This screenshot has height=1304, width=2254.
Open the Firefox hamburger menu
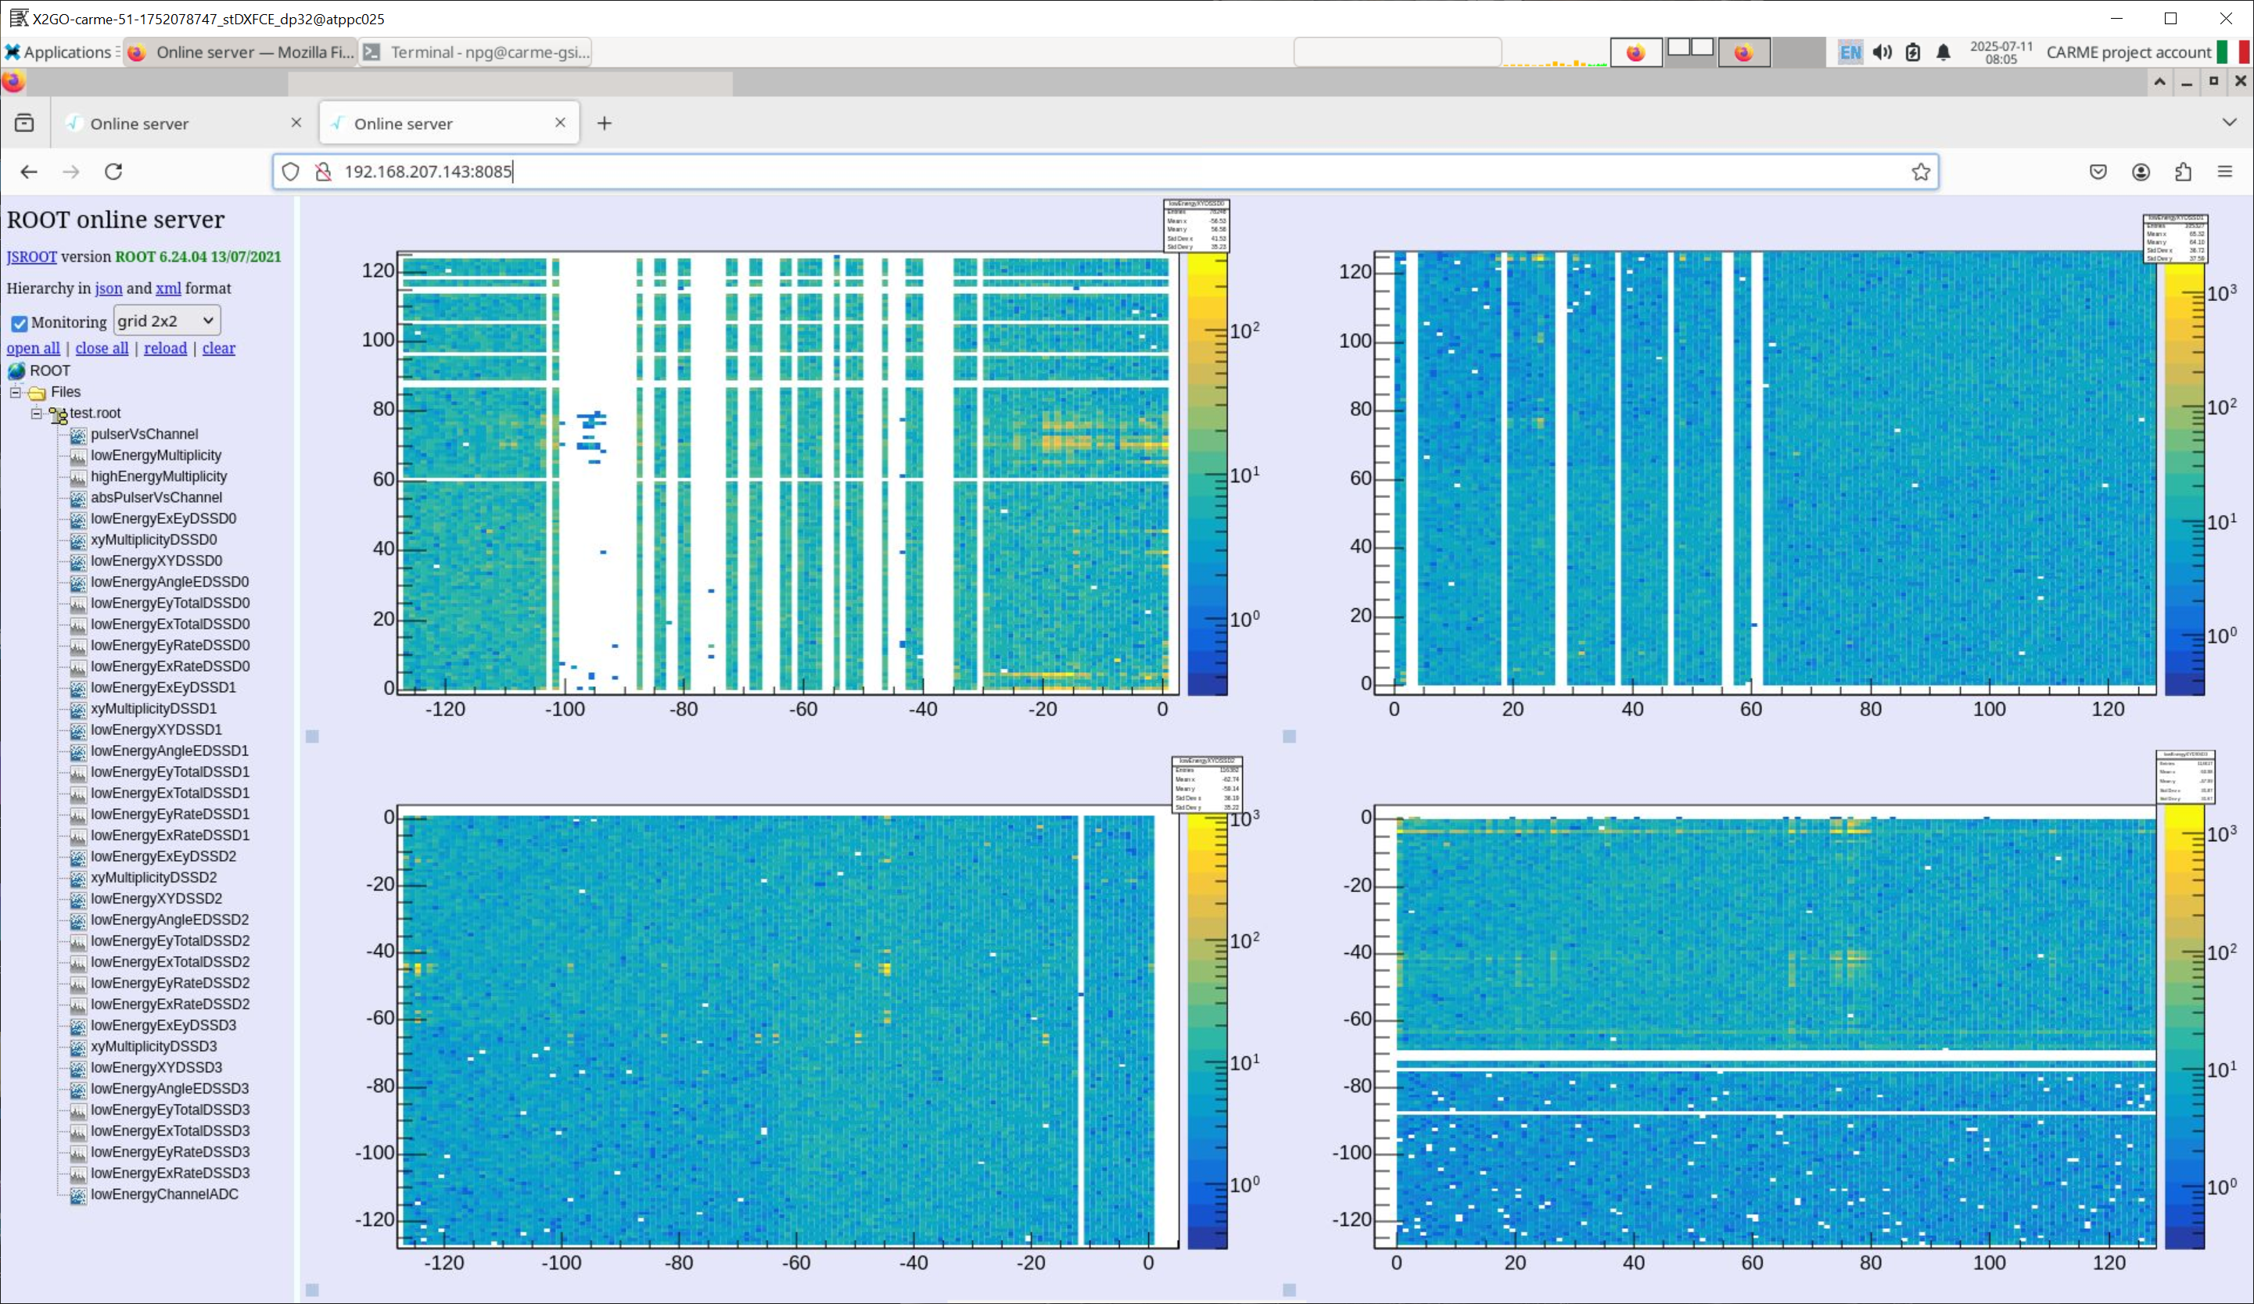tap(2224, 172)
